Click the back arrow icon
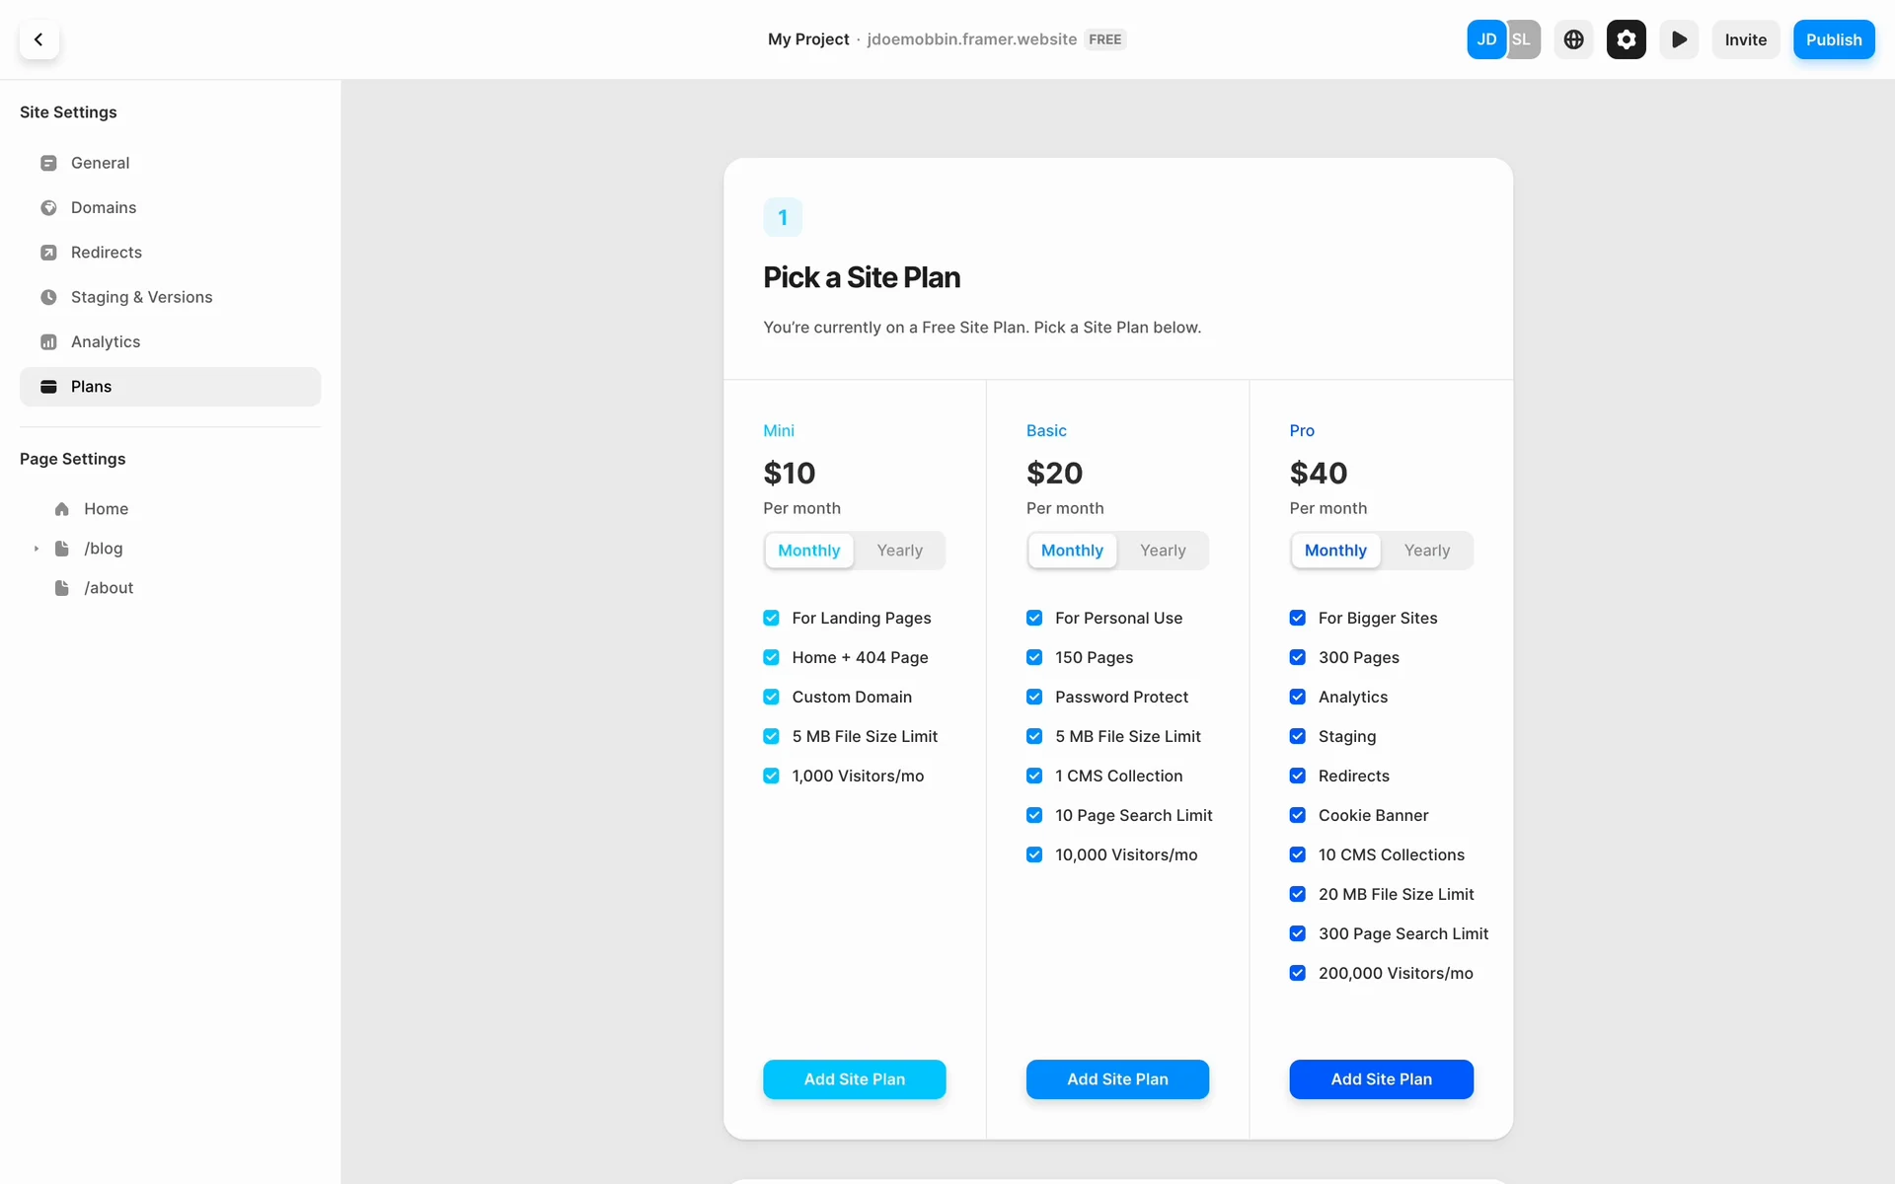This screenshot has height=1184, width=1895. point(38,39)
